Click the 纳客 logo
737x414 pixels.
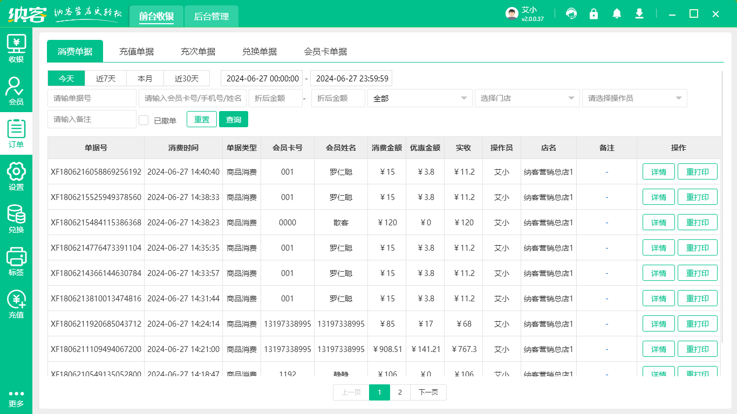click(28, 14)
